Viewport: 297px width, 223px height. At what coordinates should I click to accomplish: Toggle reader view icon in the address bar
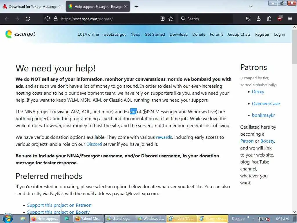(162, 19)
